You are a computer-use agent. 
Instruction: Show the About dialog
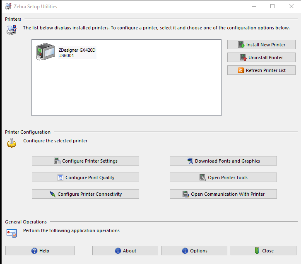(125, 251)
